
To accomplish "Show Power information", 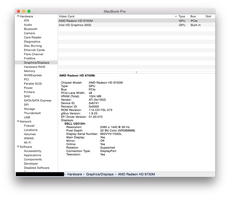I will (28, 88).
